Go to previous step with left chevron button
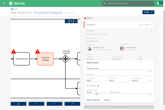Screen dimensions: 165x110 tap(37, 104)
